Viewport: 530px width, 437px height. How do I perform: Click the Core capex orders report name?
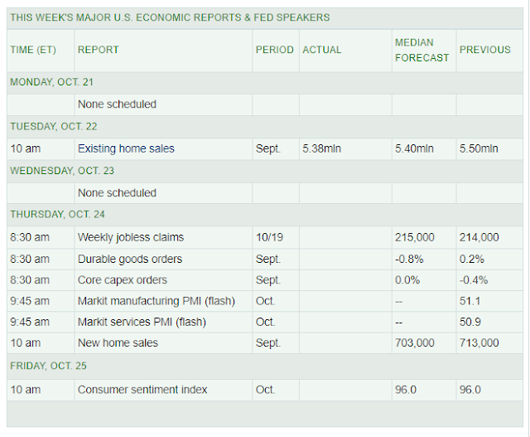122,280
